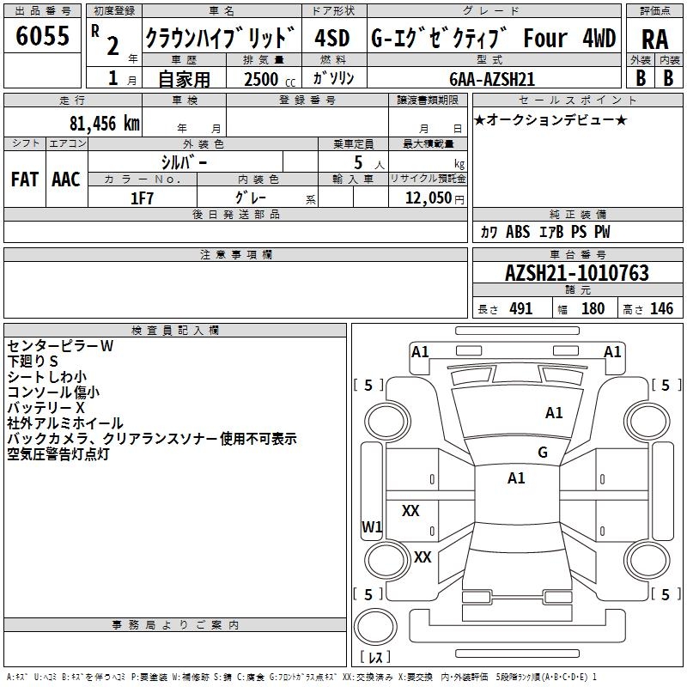Click the 注意事項欄 header
687x687 pixels.
pyautogui.click(x=235, y=254)
